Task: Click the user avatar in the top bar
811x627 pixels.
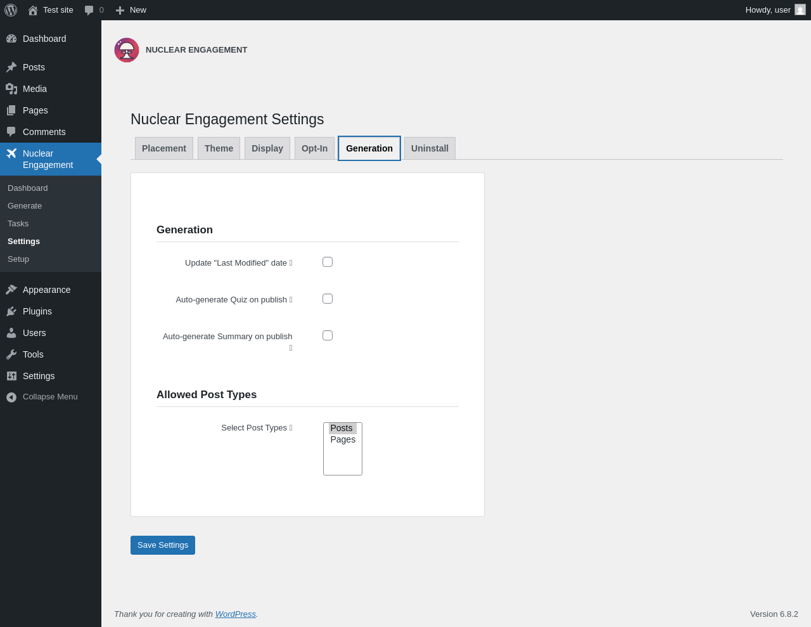Action: [800, 10]
